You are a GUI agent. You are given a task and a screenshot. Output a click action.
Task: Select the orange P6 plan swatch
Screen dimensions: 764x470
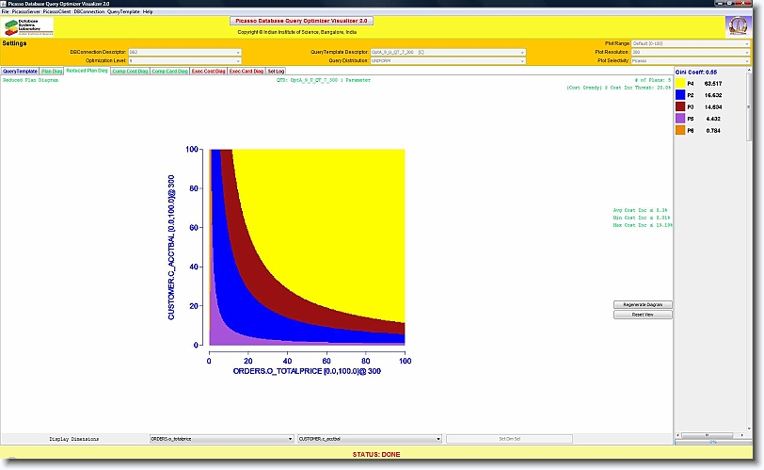[680, 131]
